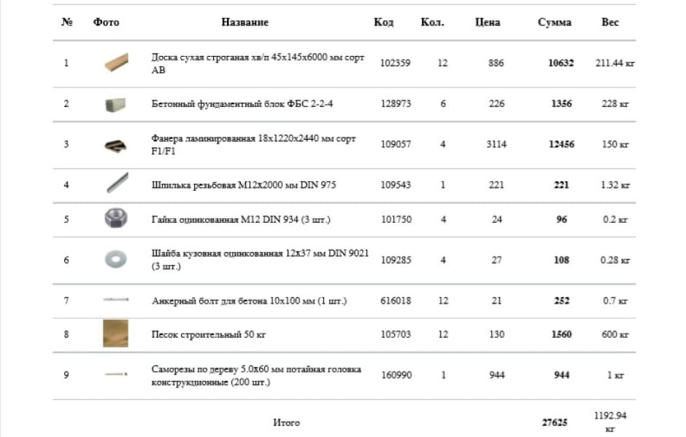The image size is (686, 437).
Task: Click the wood screws product photo
Action: coord(115,375)
